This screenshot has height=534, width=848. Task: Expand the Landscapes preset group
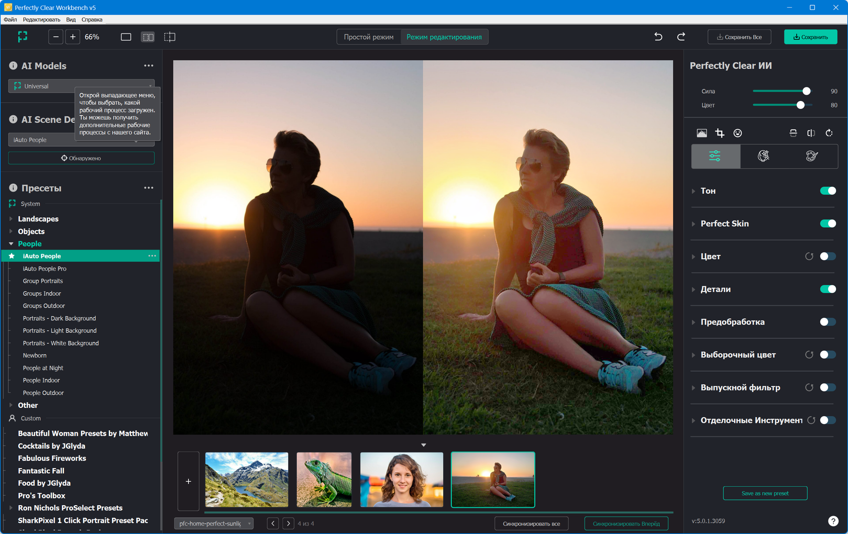click(x=11, y=219)
